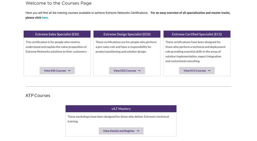Image resolution: width=257 pixels, height=141 pixels.
Task: Click the arrow icon in View ESS Courses
Action: (x=69, y=71)
